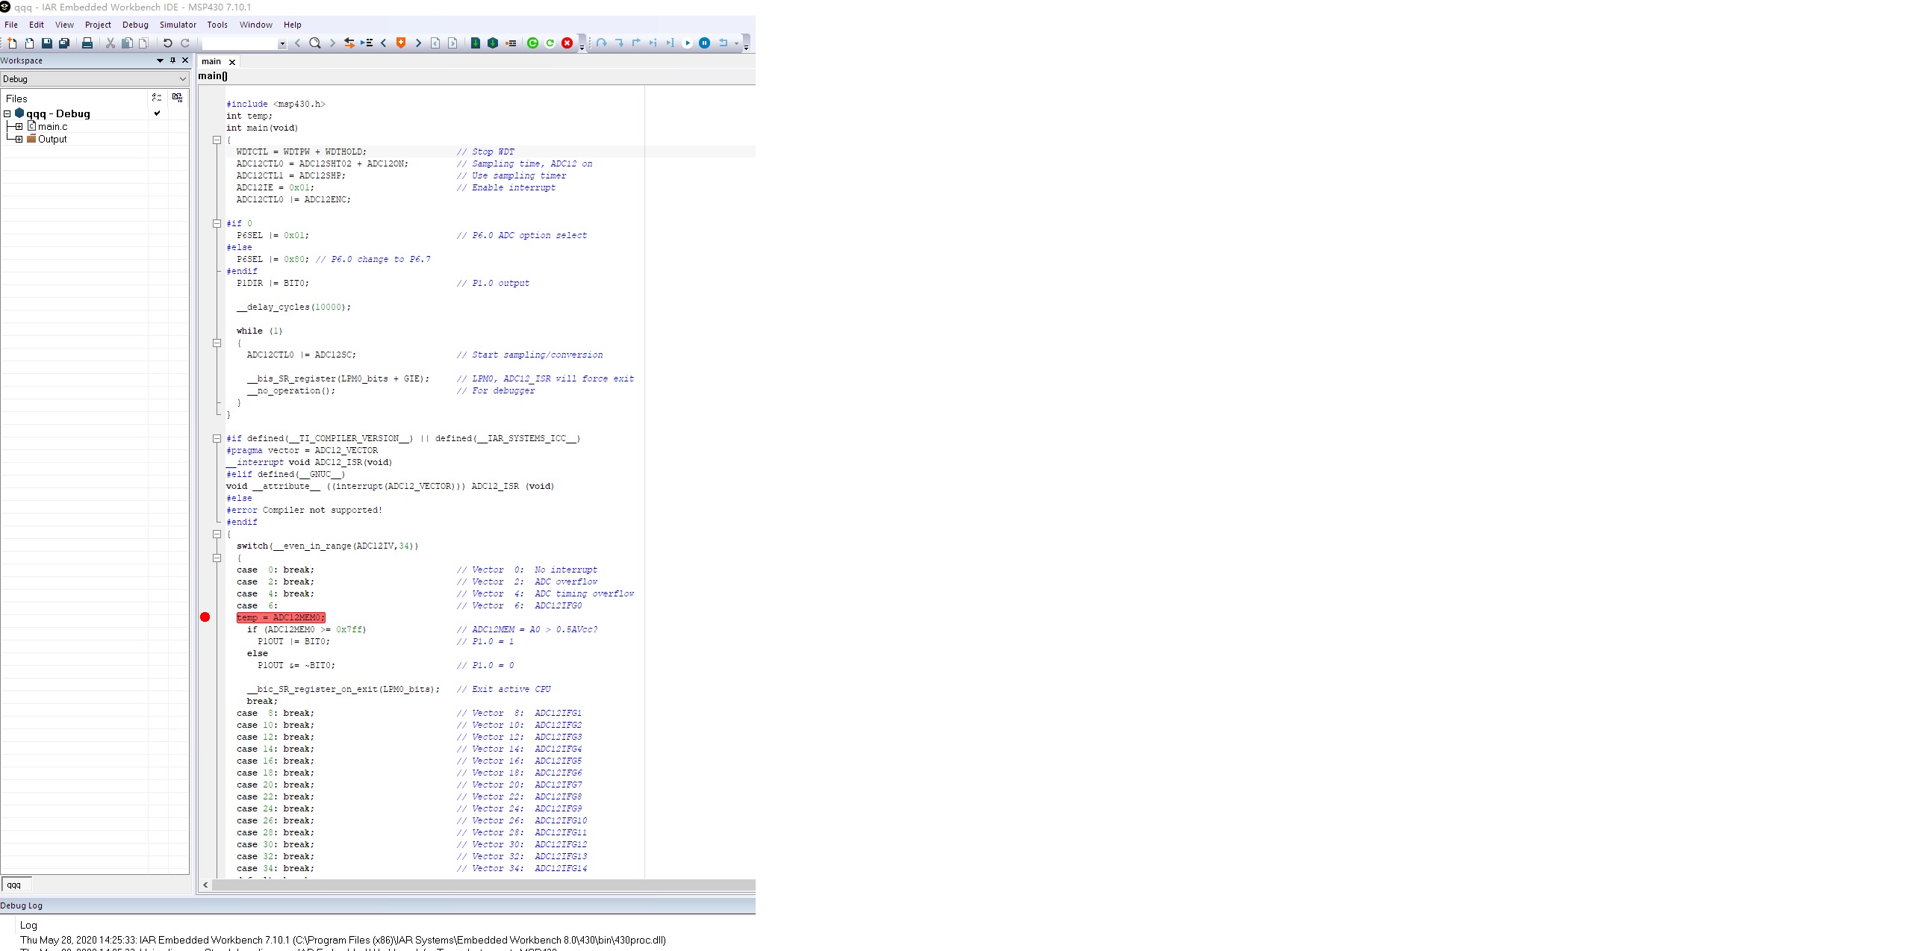Image resolution: width=1907 pixels, height=951 pixels.
Task: Click the Go play icon in debug toolbar
Action: click(x=688, y=43)
